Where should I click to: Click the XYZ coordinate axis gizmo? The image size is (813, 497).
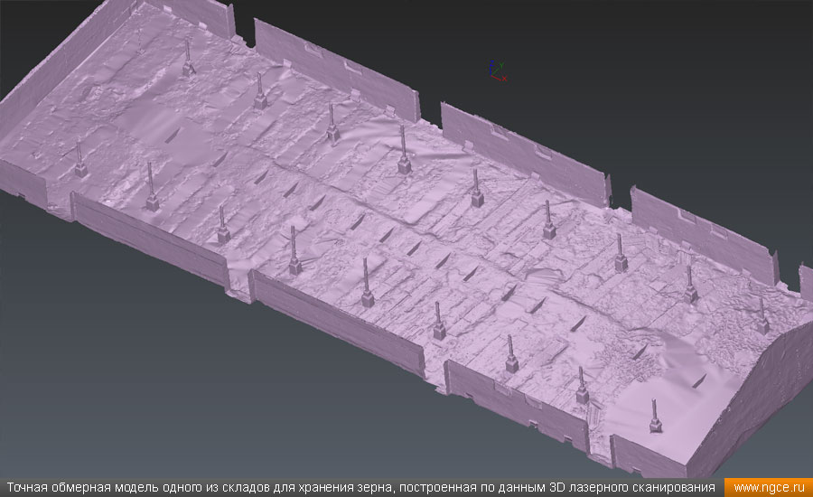497,71
